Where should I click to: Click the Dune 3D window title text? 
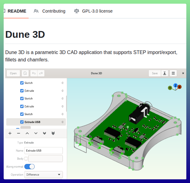pos(97,73)
